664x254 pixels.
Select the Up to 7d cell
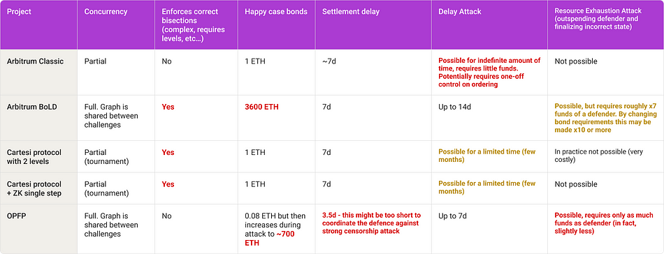[452, 216]
